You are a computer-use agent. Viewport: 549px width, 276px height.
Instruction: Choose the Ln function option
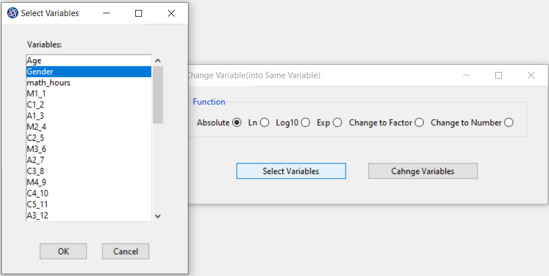point(265,123)
